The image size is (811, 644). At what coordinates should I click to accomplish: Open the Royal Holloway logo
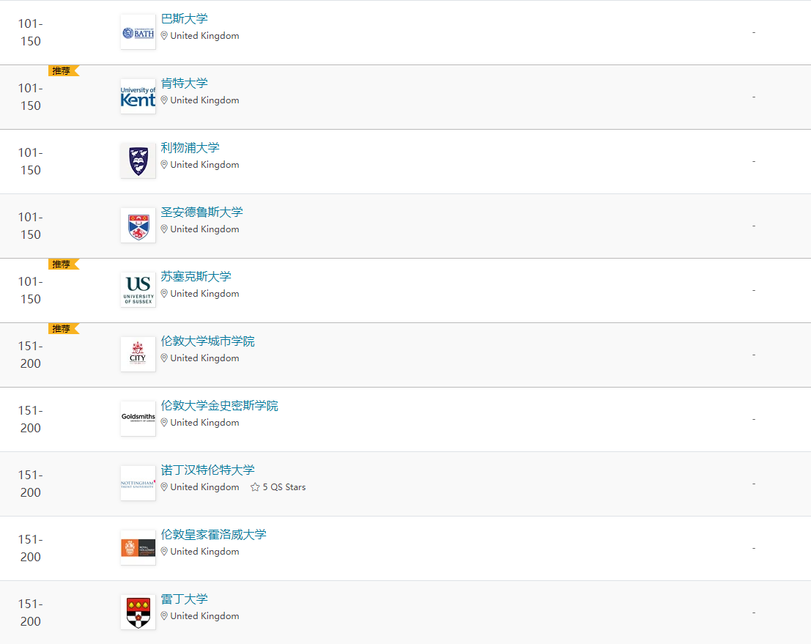click(x=138, y=548)
